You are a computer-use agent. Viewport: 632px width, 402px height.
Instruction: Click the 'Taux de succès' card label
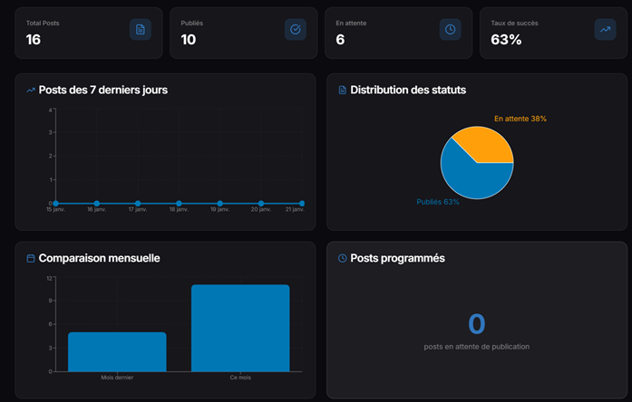[x=514, y=24]
